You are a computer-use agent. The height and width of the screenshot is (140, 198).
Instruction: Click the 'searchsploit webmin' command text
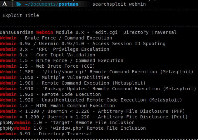[119, 5]
